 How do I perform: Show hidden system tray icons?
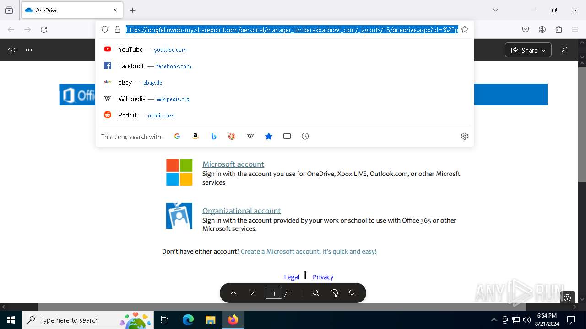[x=494, y=320]
